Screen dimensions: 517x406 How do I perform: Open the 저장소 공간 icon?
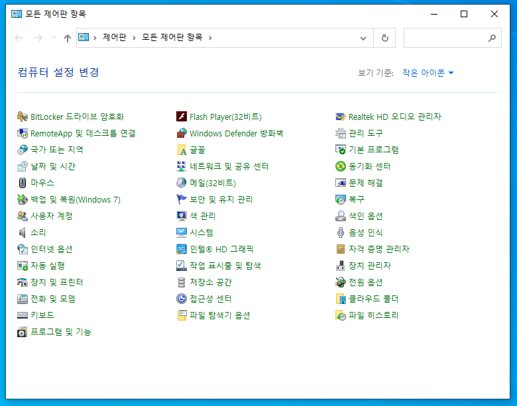[182, 282]
